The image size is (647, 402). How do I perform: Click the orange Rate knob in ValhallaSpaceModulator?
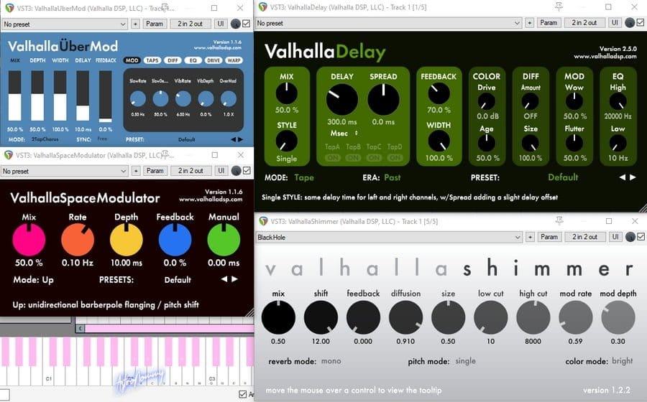pyautogui.click(x=78, y=240)
